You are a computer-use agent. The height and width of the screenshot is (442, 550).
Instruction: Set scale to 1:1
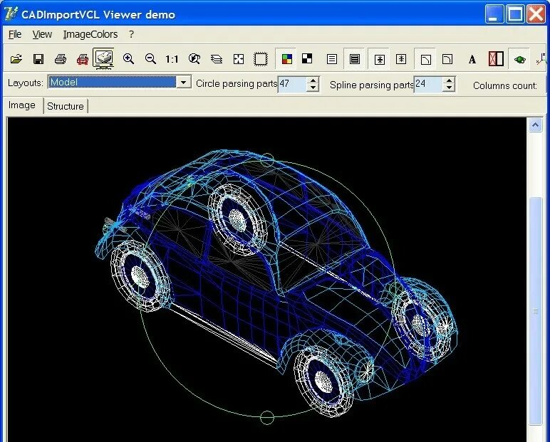click(172, 59)
